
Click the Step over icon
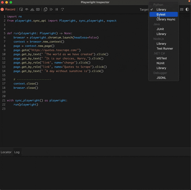point(62,9)
